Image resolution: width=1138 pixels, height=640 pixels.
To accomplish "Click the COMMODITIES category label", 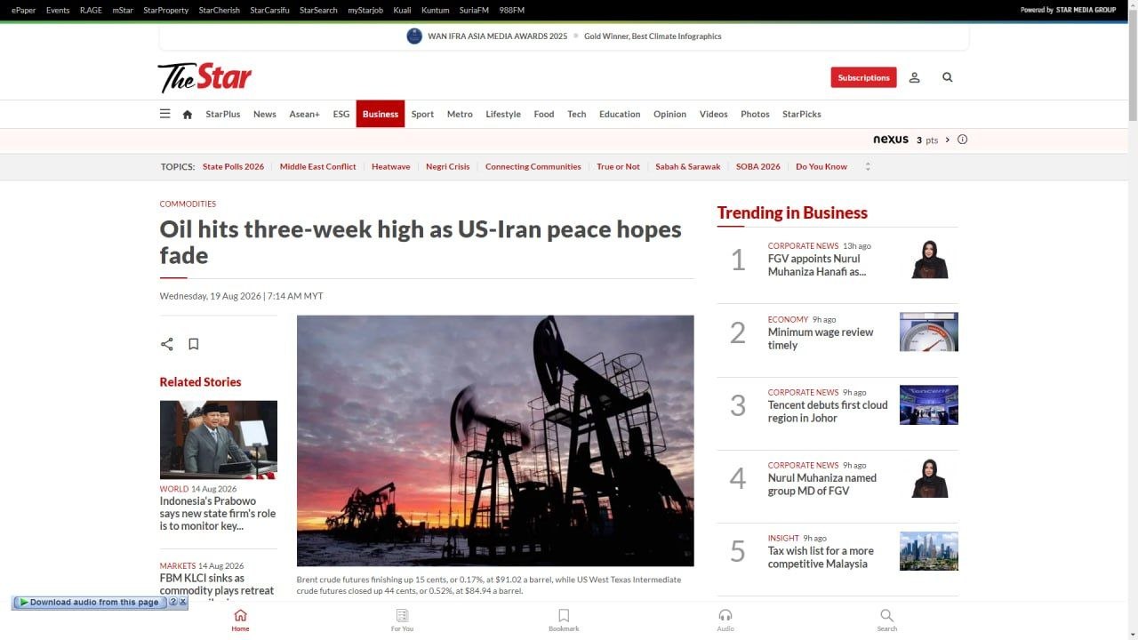I will (x=188, y=204).
